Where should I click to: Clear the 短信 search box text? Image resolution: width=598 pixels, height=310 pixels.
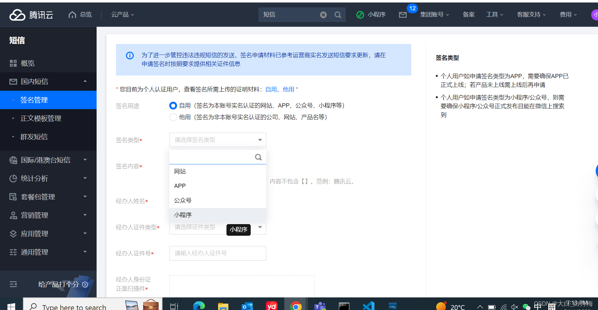323,15
